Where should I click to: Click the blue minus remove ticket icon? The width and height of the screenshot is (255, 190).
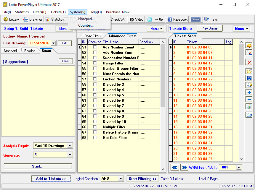(249, 100)
